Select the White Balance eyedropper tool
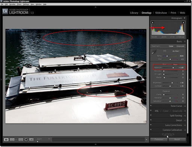192x147 pixels. 154,52
